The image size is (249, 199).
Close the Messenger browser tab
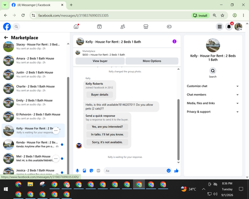coord(62,5)
